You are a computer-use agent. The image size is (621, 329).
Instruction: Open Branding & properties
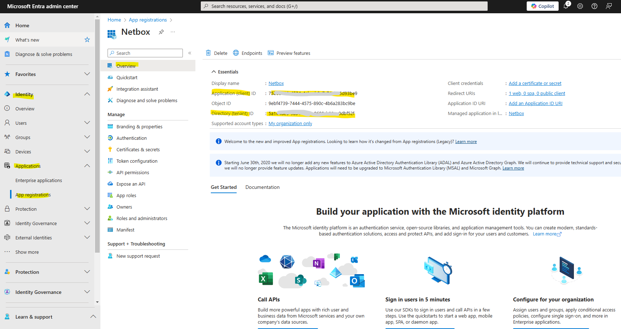point(139,127)
